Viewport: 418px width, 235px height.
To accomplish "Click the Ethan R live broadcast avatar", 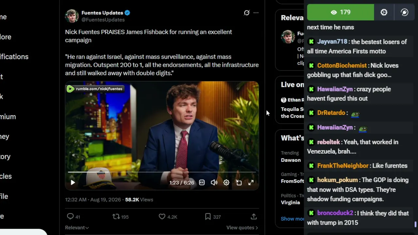I will tap(283, 100).
